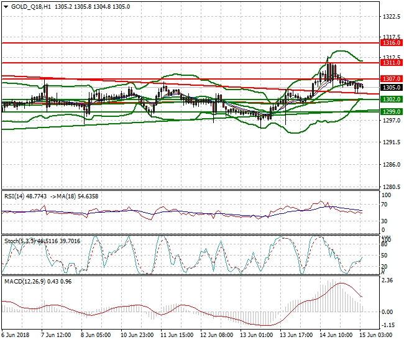Select the RSI scale value 70
This screenshot has width=404, height=342.
(x=384, y=205)
